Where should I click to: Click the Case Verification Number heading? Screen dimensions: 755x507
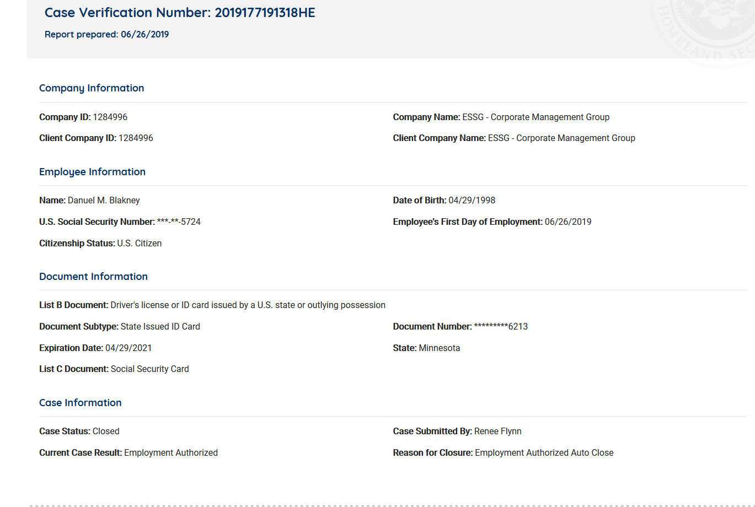tap(180, 13)
